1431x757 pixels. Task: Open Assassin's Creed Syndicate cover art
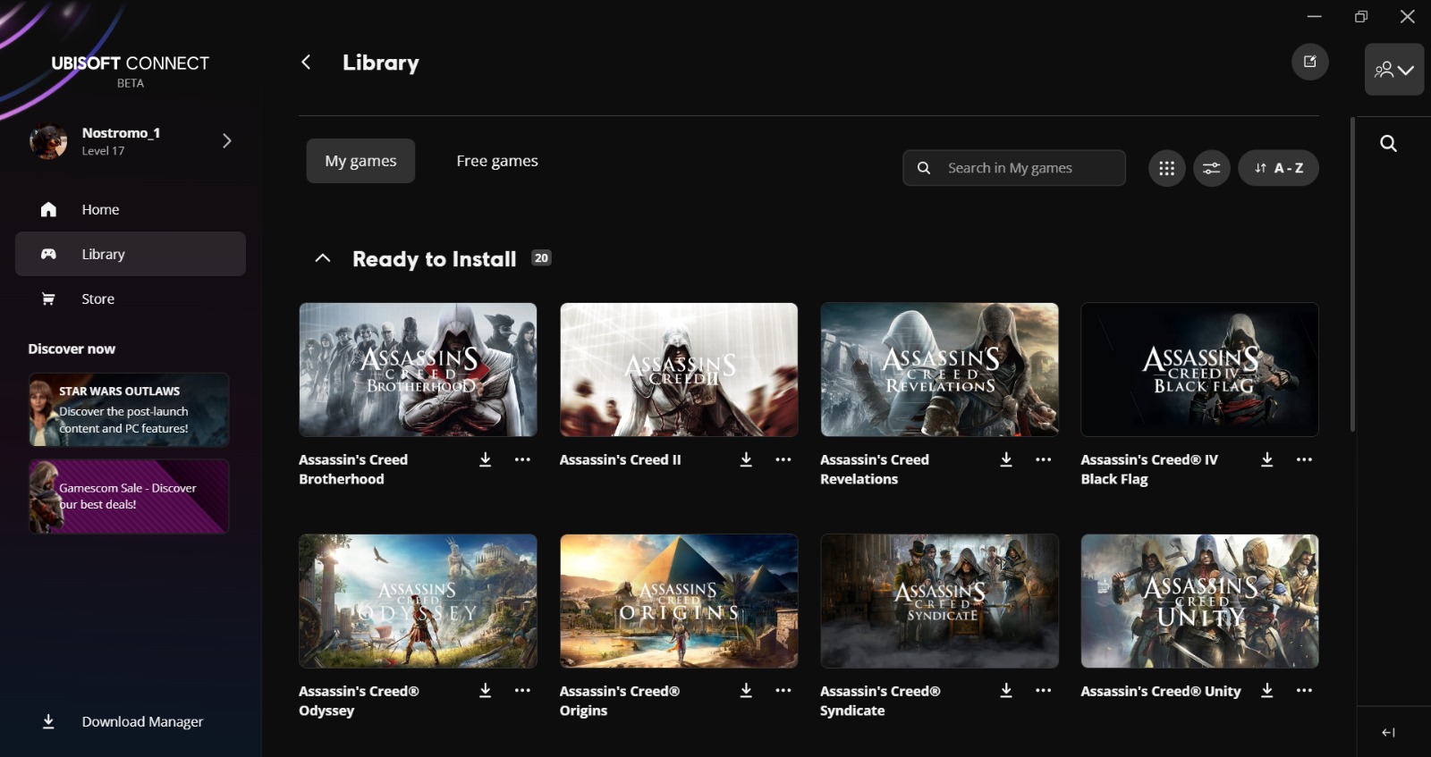coord(939,601)
